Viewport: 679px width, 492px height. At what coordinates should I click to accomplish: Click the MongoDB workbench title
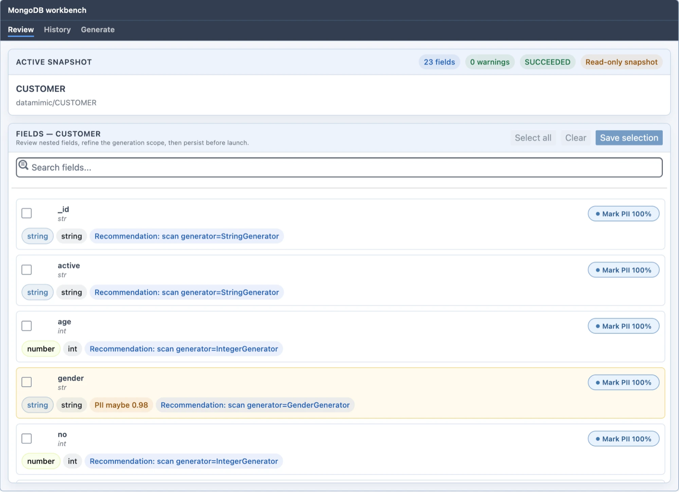pos(47,10)
